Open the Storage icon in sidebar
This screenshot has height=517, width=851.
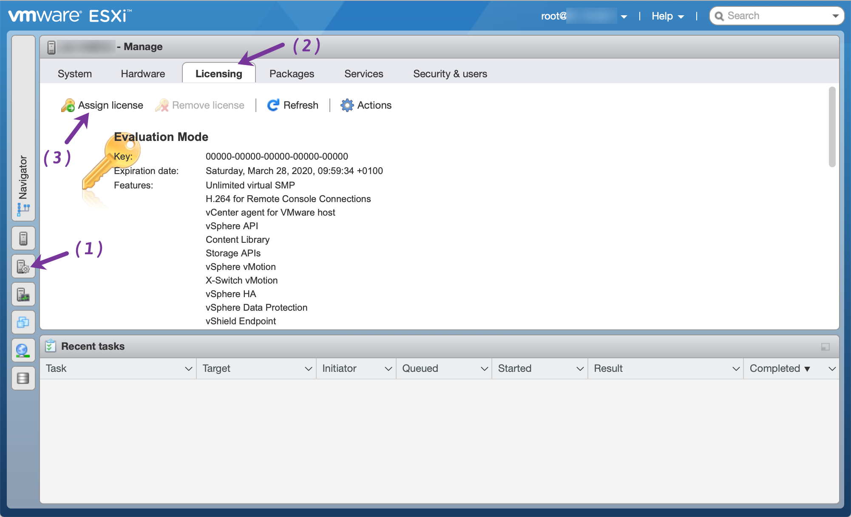[x=23, y=378]
